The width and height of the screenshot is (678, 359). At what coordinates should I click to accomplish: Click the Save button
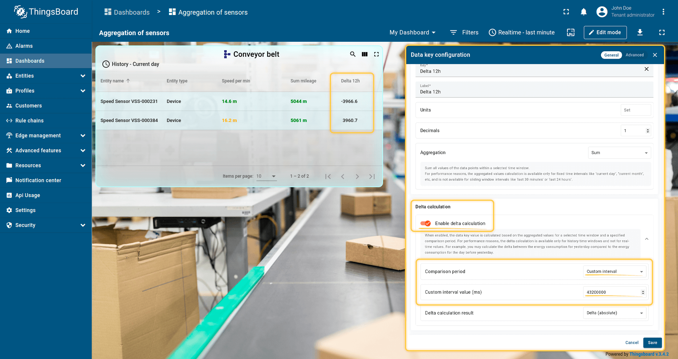[x=652, y=343]
